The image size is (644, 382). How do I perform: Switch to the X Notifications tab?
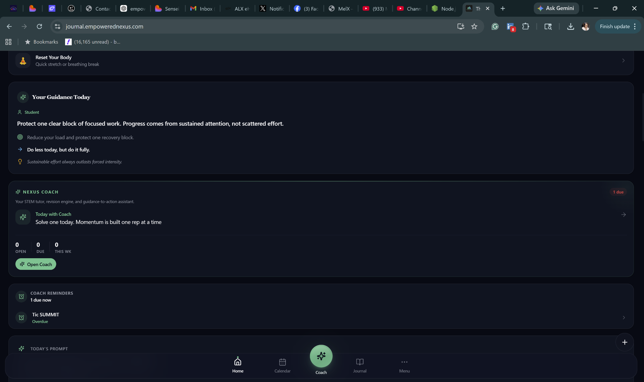coord(272,8)
